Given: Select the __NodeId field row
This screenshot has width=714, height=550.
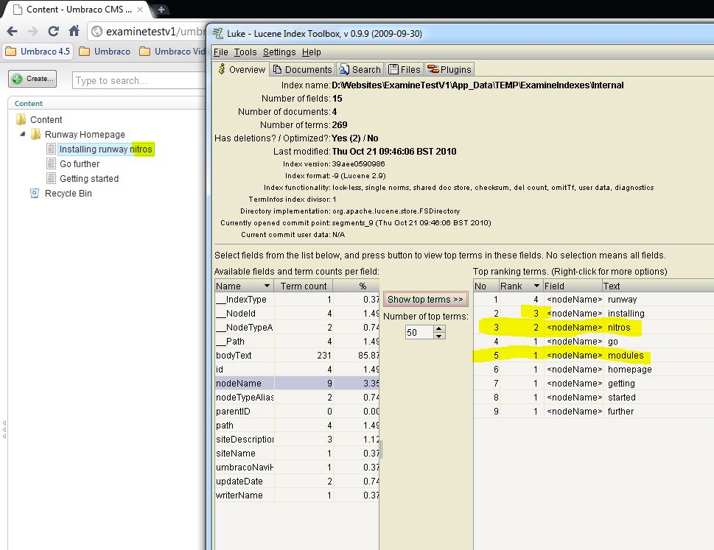Looking at the screenshot, I should 297,314.
